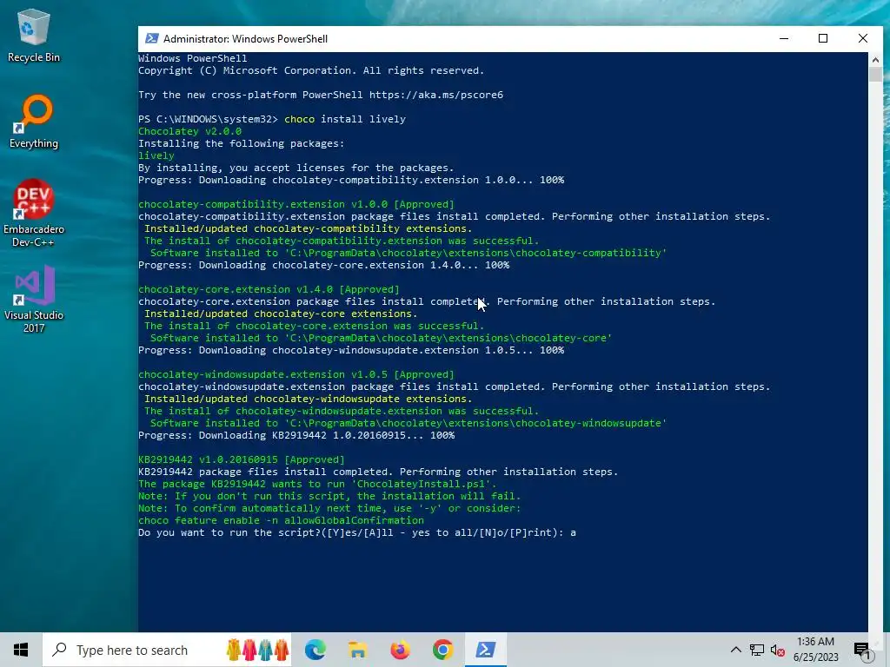Click the PowerShell vertical scrollbar thumb
890x667 pixels.
(874, 75)
